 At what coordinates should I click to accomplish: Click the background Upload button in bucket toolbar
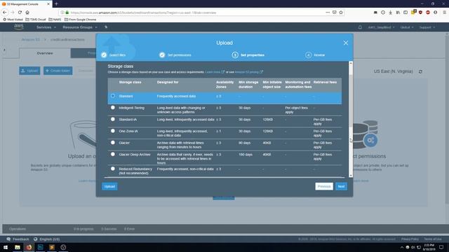[29, 71]
